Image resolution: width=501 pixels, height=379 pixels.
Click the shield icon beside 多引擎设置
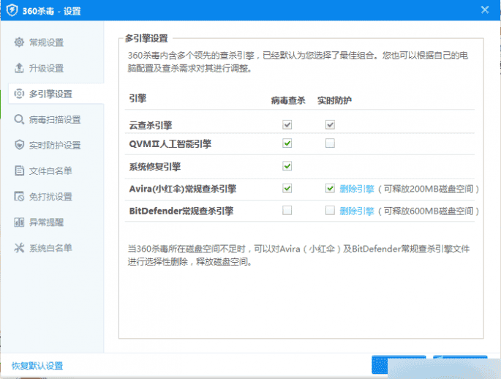pos(19,94)
